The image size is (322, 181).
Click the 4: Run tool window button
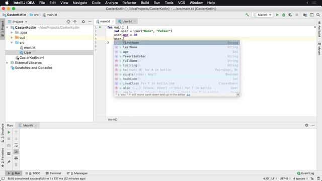[x=14, y=173]
